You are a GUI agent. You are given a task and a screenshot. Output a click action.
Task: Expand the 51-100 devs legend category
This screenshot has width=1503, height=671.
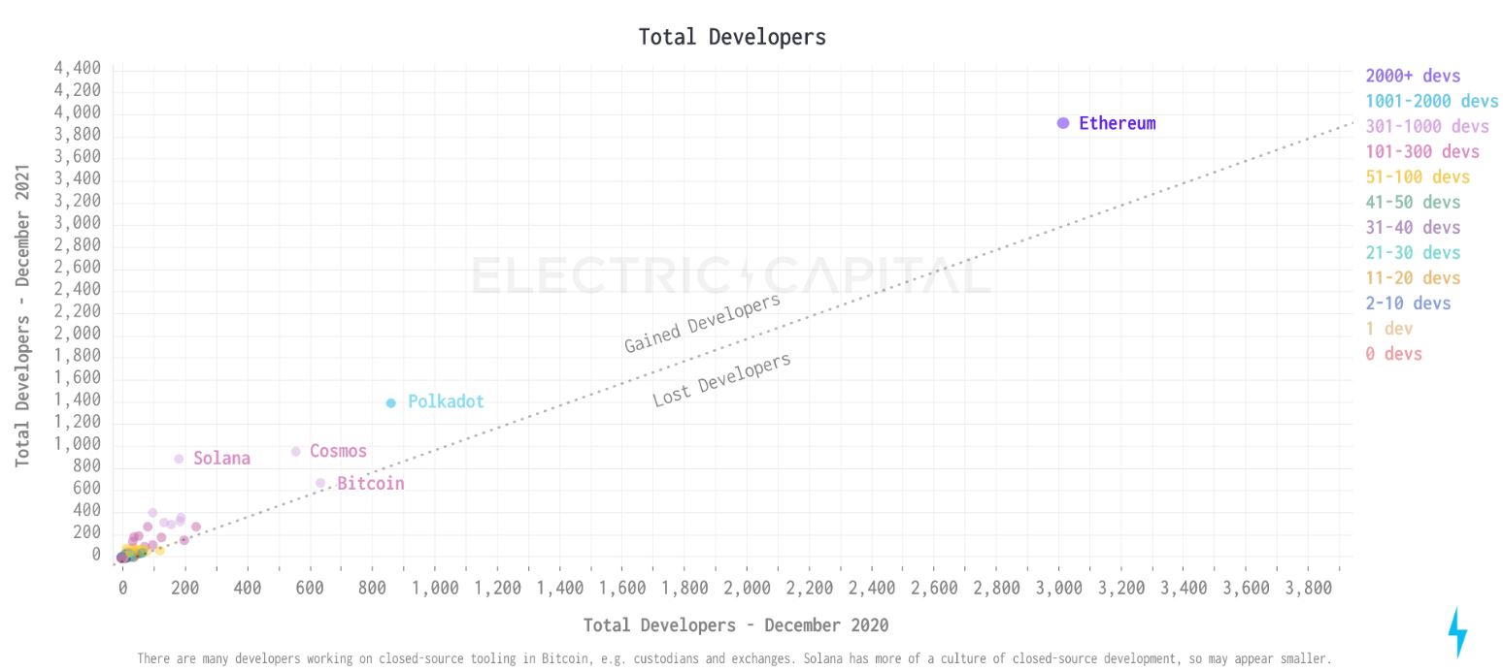tap(1418, 176)
